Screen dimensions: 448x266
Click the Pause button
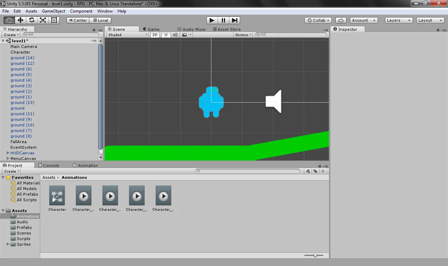click(223, 20)
